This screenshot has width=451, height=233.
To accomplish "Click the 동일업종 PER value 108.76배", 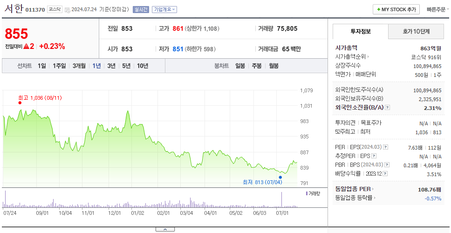I will (430, 190).
